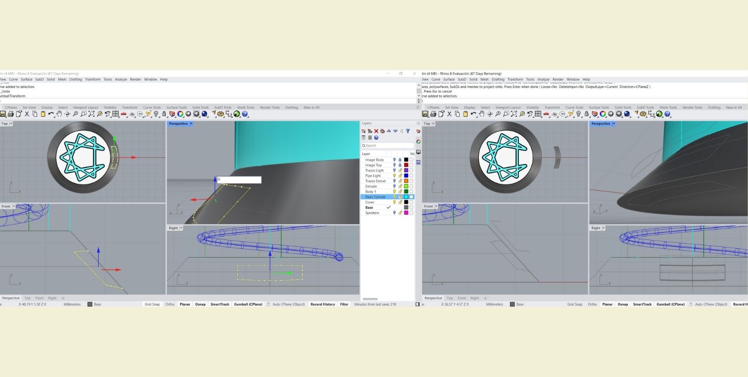Toggle visibility bulb of Image Body layer
The width and height of the screenshot is (748, 377).
coord(394,160)
